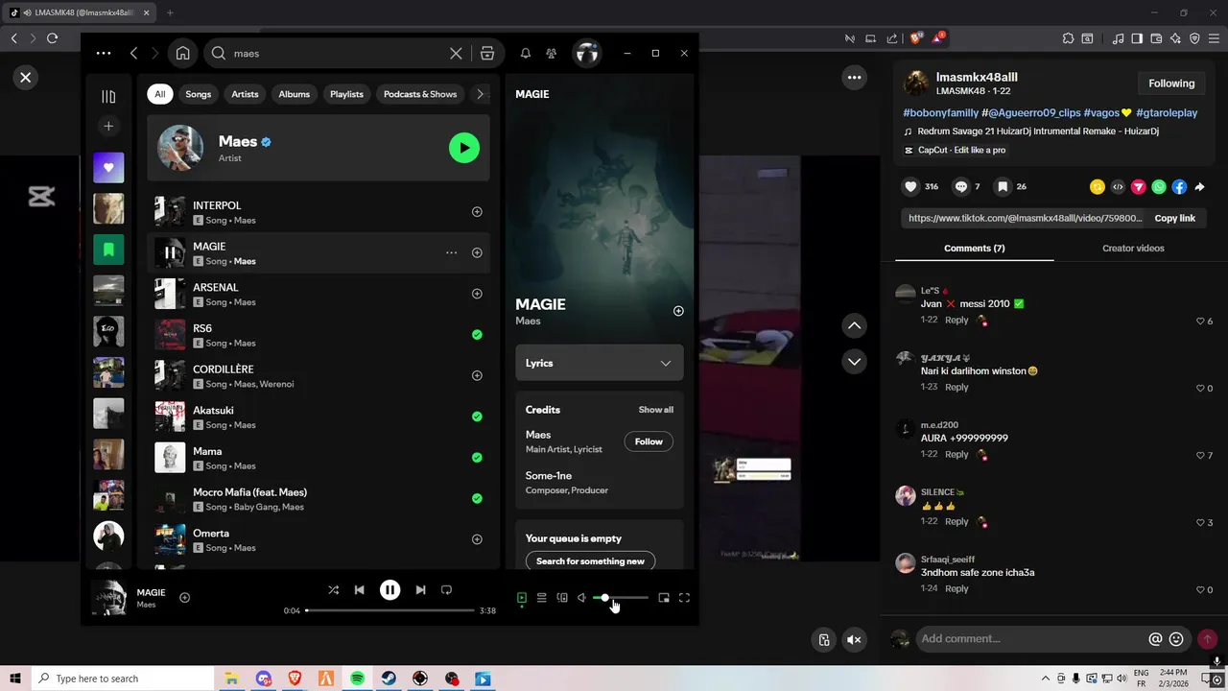This screenshot has width=1228, height=691.
Task: Open more options dots for MAGIE row
Action: point(451,253)
